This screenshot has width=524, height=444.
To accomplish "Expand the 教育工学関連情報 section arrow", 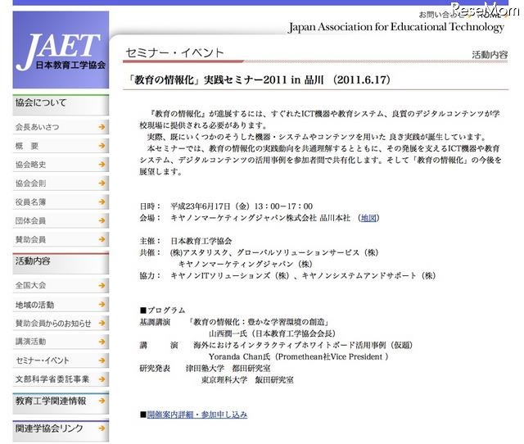I will 101,402.
